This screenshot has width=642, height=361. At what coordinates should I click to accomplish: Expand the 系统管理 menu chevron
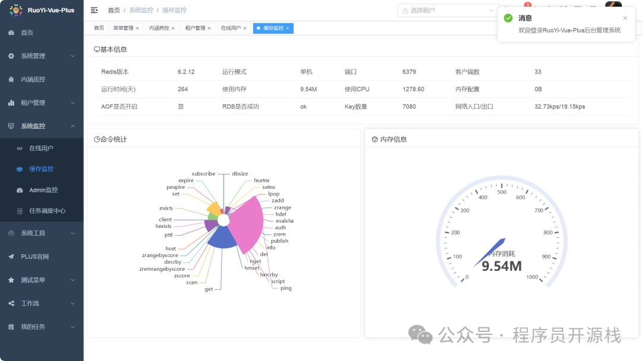tap(73, 56)
